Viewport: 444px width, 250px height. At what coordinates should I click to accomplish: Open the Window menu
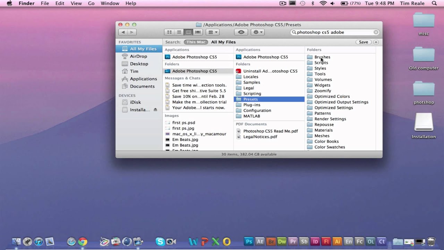pyautogui.click(x=110, y=3)
